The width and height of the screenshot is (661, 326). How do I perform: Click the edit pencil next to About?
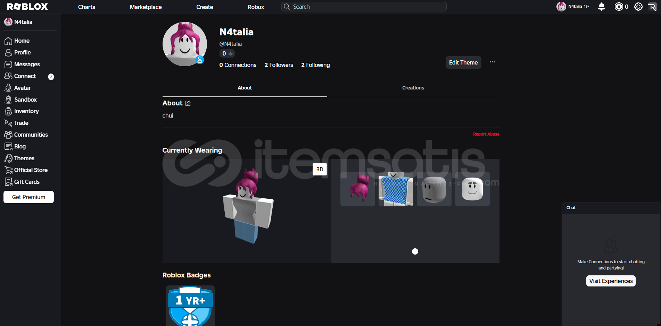[x=188, y=103]
